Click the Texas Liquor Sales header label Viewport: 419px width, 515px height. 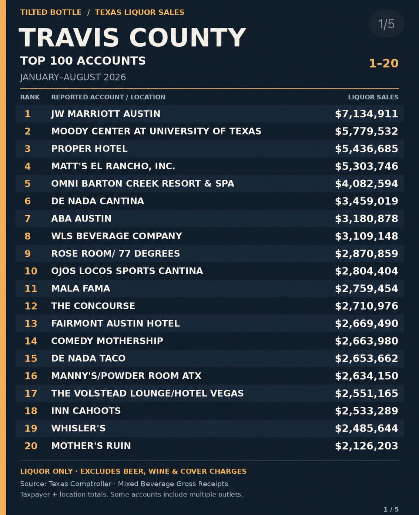[140, 12]
